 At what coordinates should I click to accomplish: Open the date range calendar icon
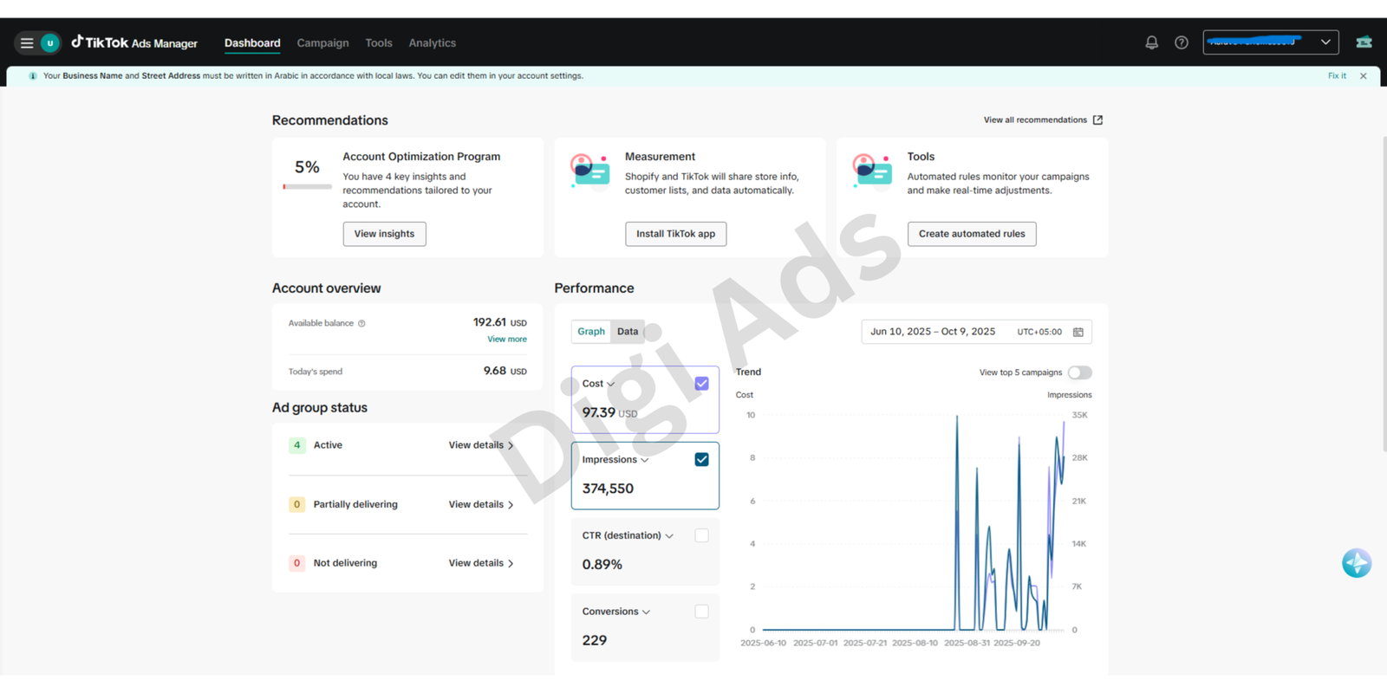(x=1078, y=332)
